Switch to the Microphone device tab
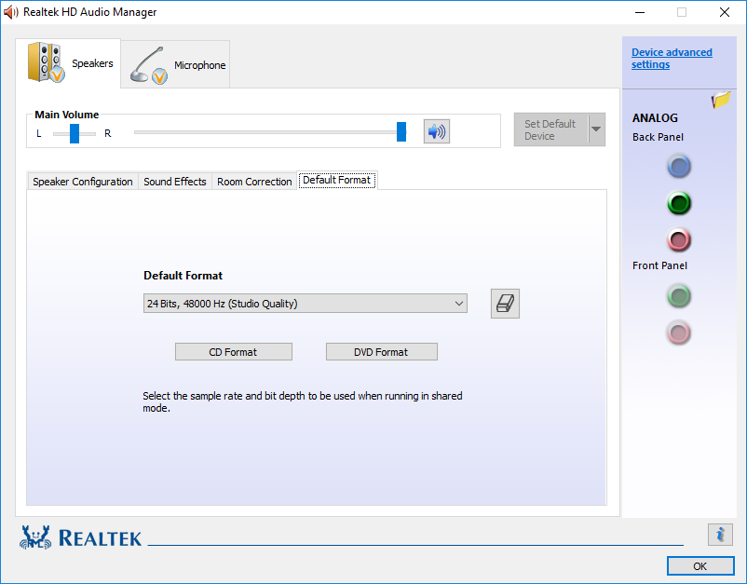 coord(176,65)
